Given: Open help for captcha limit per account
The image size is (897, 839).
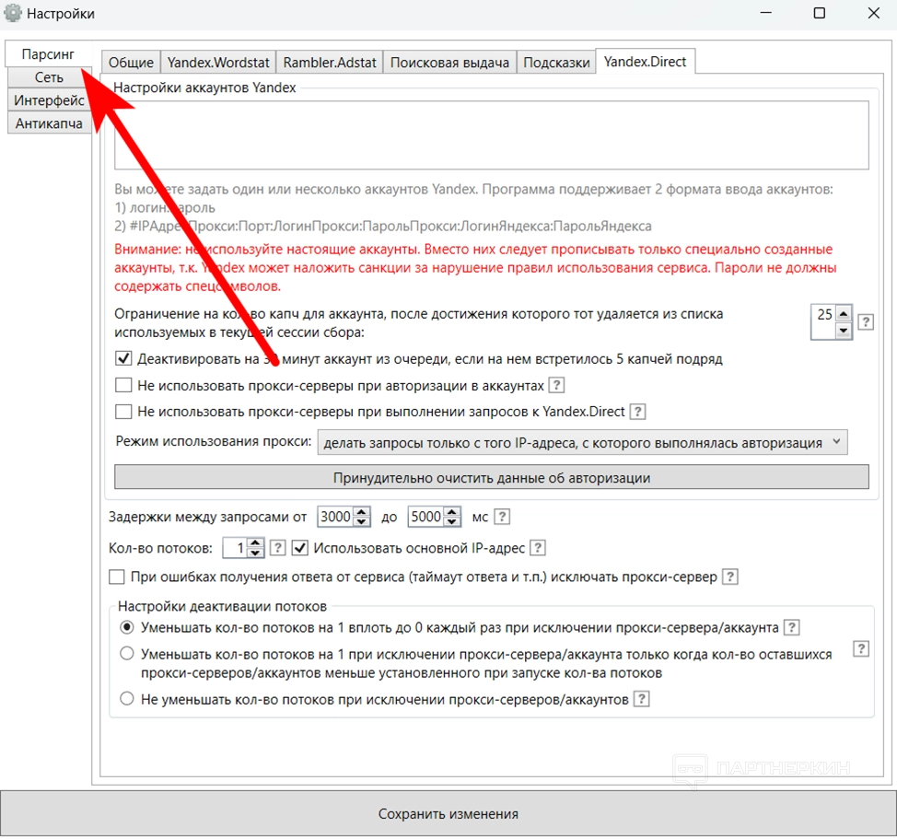Looking at the screenshot, I should click(866, 322).
